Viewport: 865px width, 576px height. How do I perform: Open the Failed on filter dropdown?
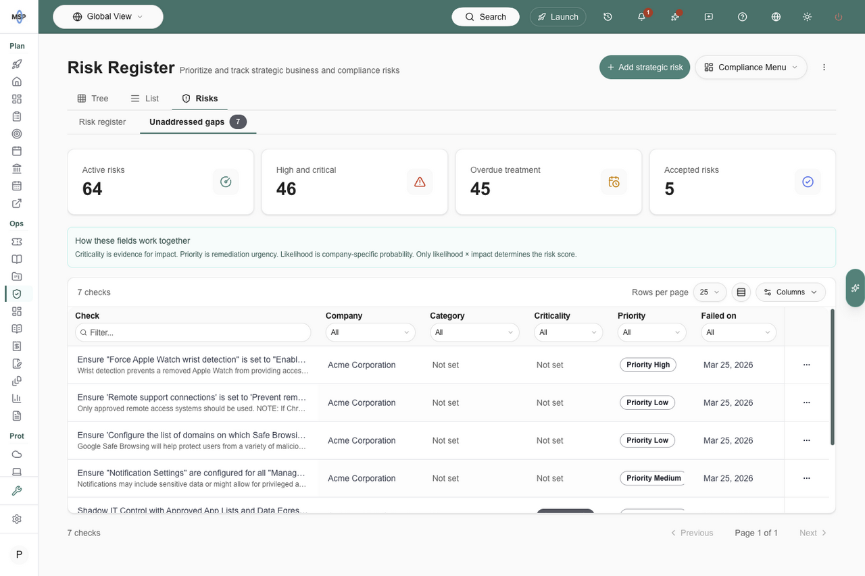point(739,332)
